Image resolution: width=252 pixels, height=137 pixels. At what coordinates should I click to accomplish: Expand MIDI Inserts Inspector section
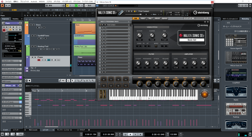(11, 81)
